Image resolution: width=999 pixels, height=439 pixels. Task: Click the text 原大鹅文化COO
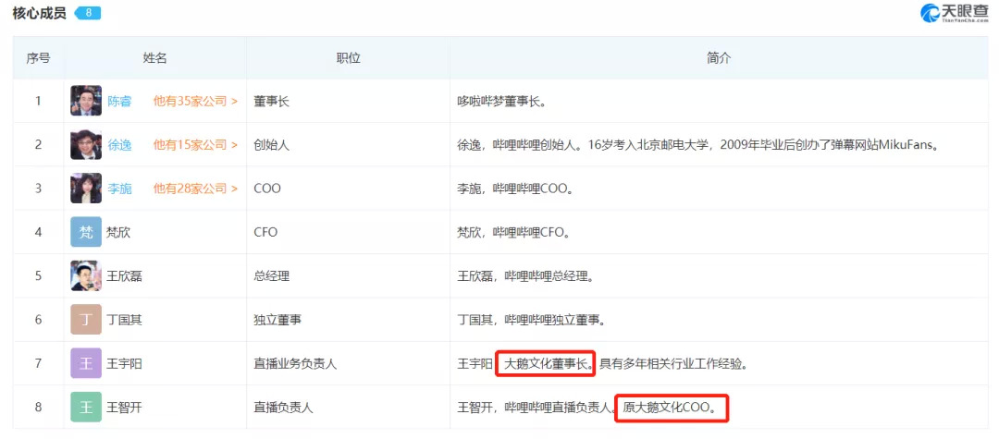(x=665, y=408)
